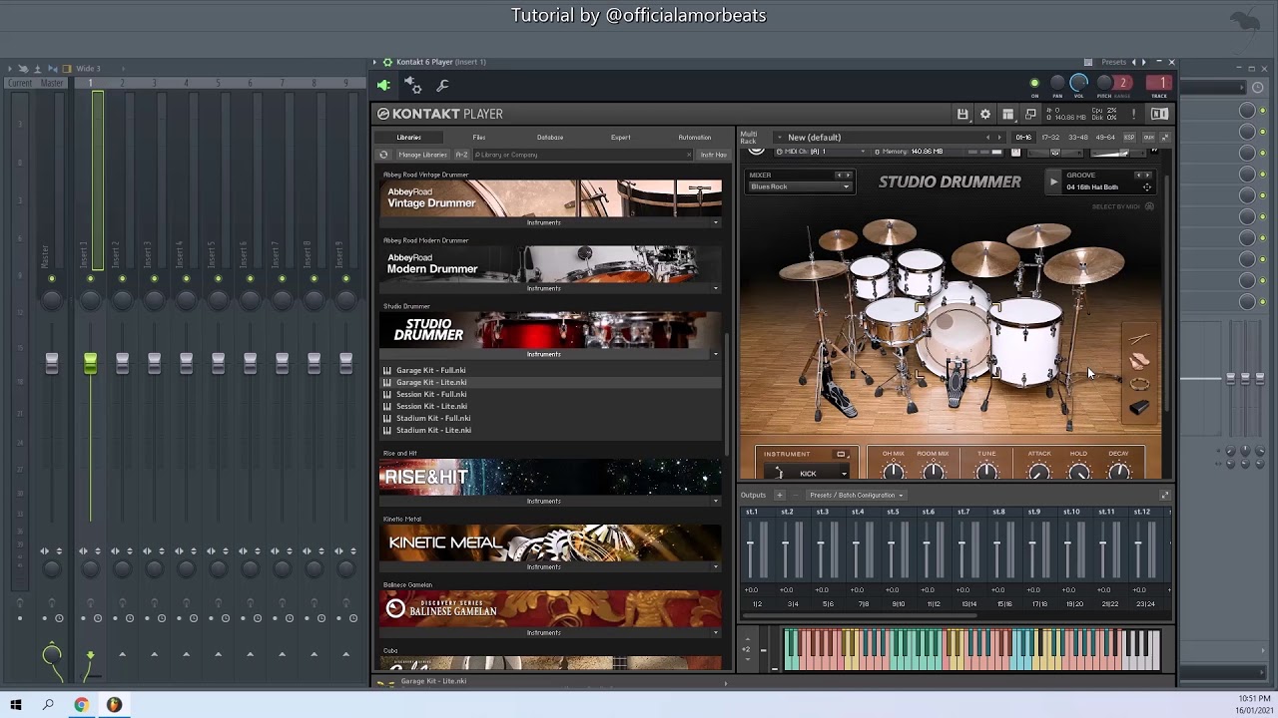
Task: Load Stadium Kit - Full.nki
Action: pyautogui.click(x=433, y=418)
